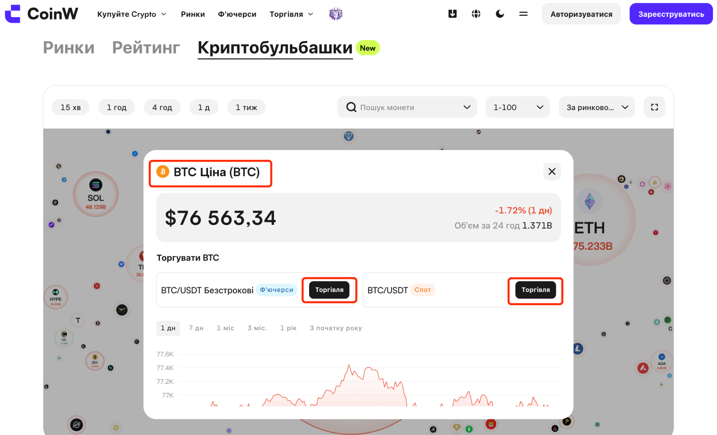Click Торгівля for BTC/USDT futures
The width and height of the screenshot is (717, 435).
[329, 290]
